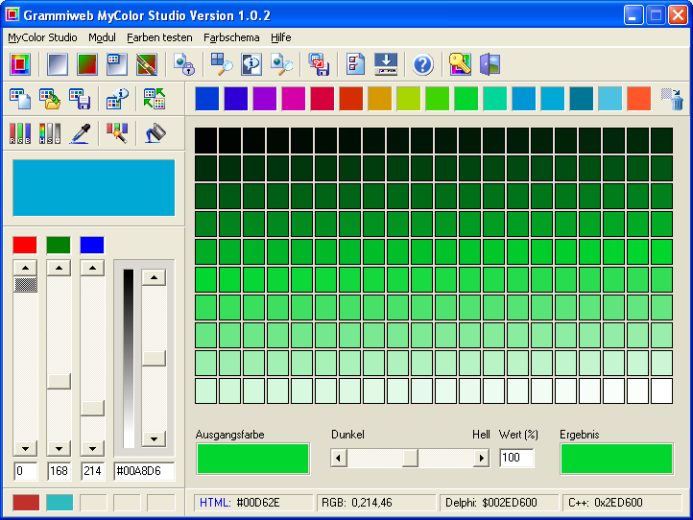This screenshot has height=520, width=693.
Task: Click the red channel color indicator
Action: pyautogui.click(x=25, y=246)
